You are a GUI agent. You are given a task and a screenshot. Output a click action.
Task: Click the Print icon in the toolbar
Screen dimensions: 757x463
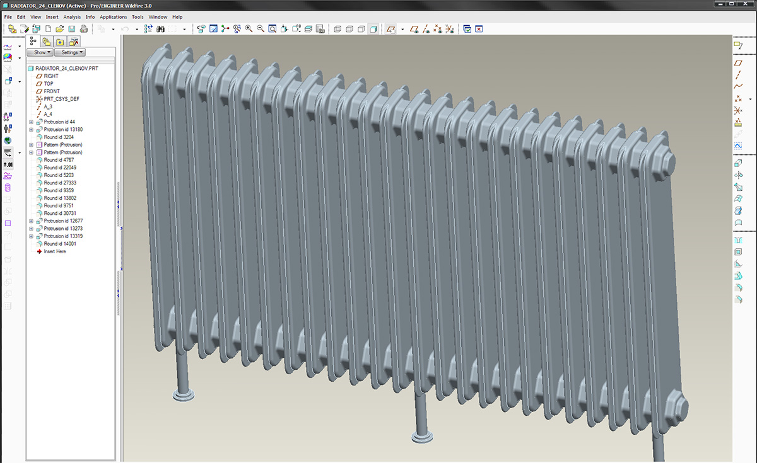coord(83,29)
